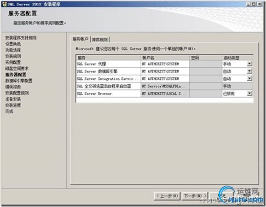Select 服务器配置 in the step list
This screenshot has width=266, height=207.
point(16,75)
